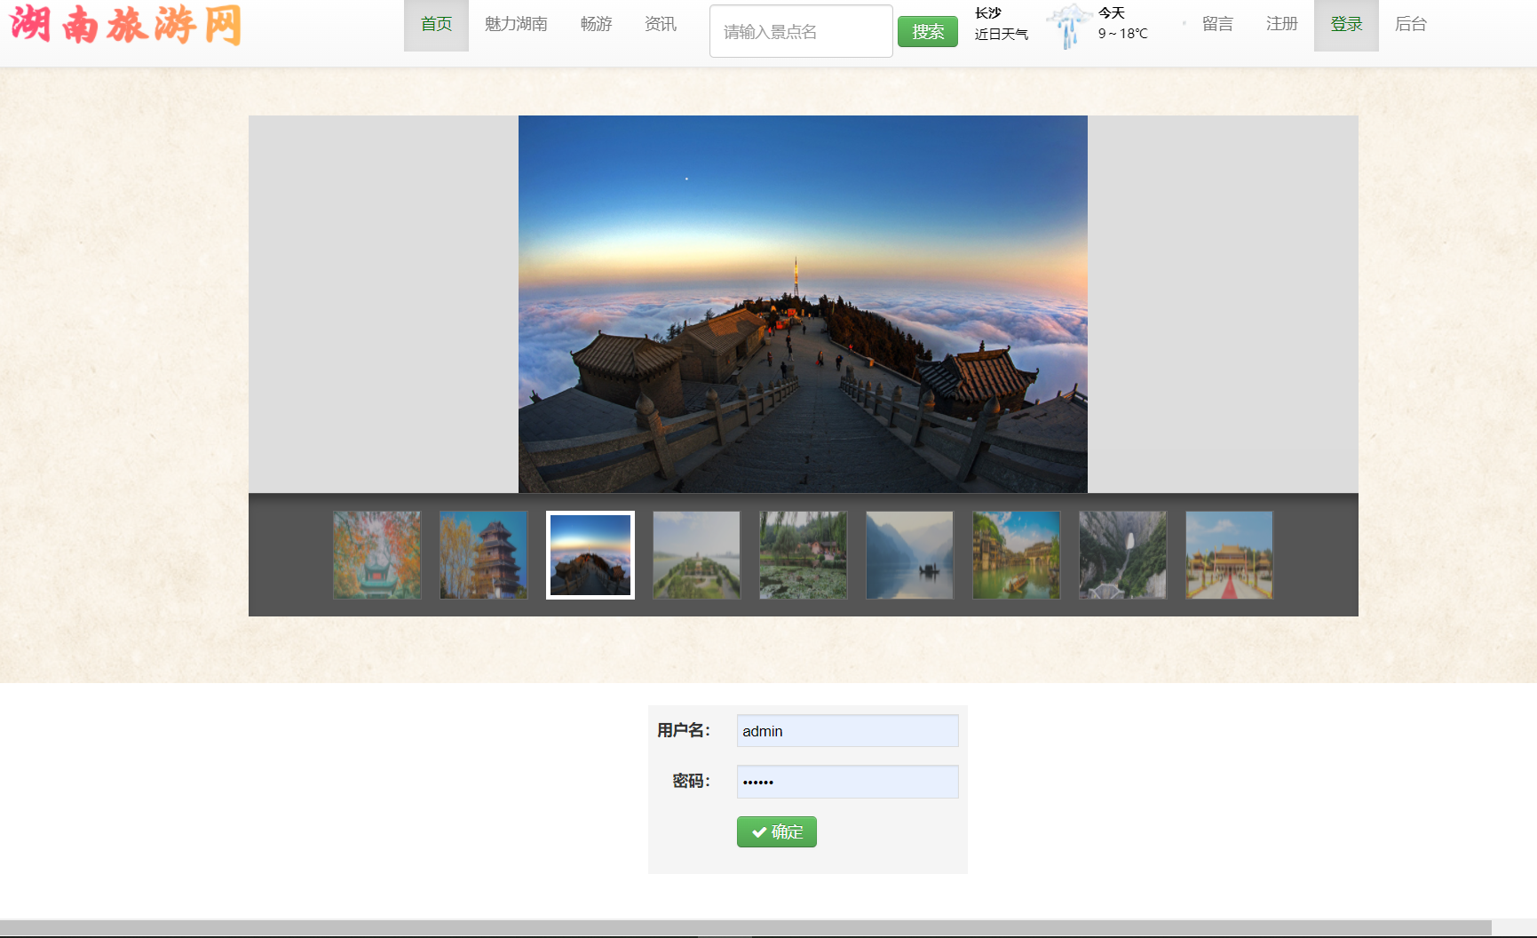Click the 湖南旅游网 site logo
The image size is (1537, 938).
pyautogui.click(x=125, y=25)
